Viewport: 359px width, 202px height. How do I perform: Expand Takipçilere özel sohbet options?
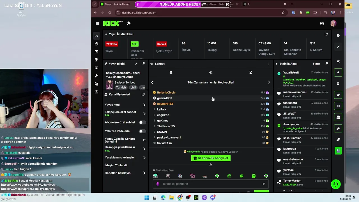[x=144, y=114]
